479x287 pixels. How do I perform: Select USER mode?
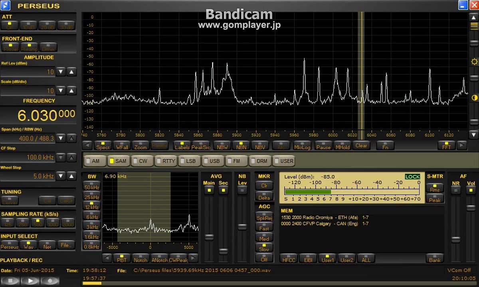(x=283, y=161)
